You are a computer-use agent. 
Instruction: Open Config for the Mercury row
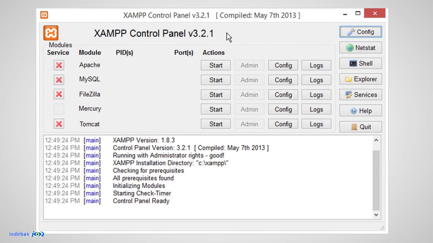[x=283, y=109]
